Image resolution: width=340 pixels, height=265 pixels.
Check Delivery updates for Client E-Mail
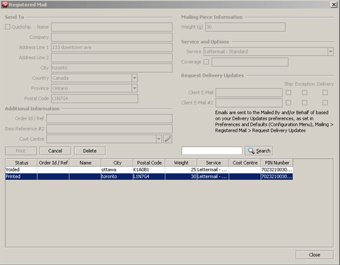pyautogui.click(x=325, y=92)
